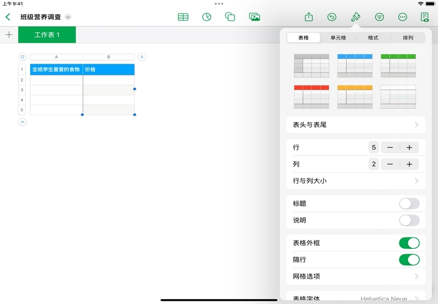Open the insert shape icon
438x304 pixels.
pos(230,17)
